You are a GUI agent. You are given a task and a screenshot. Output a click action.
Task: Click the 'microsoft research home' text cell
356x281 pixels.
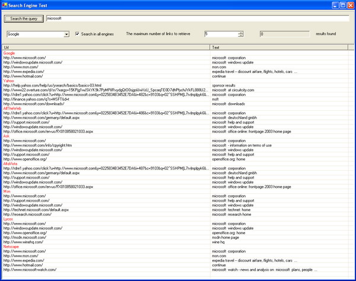(x=231, y=215)
